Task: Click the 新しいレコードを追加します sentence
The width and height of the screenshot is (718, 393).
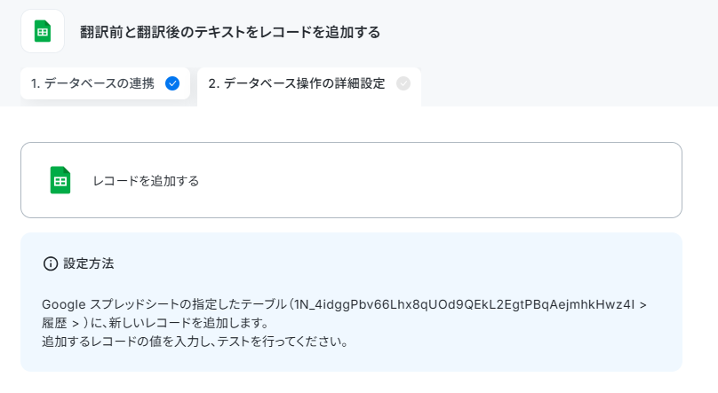Action: 188,323
